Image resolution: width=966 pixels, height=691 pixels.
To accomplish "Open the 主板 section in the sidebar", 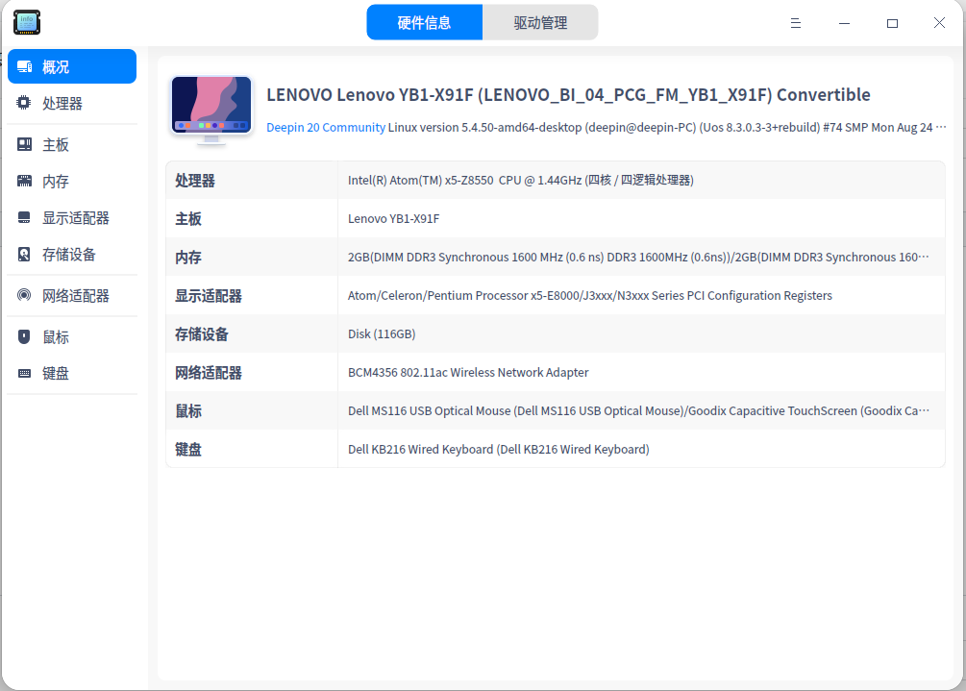I will [23, 142].
